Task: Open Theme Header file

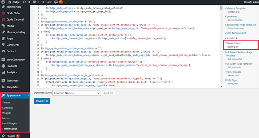Action: coord(233,72)
